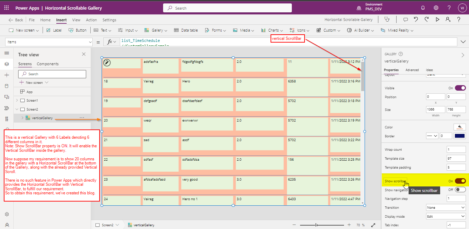The image size is (469, 229).
Task: Go Back from the editor
Action: (16, 20)
